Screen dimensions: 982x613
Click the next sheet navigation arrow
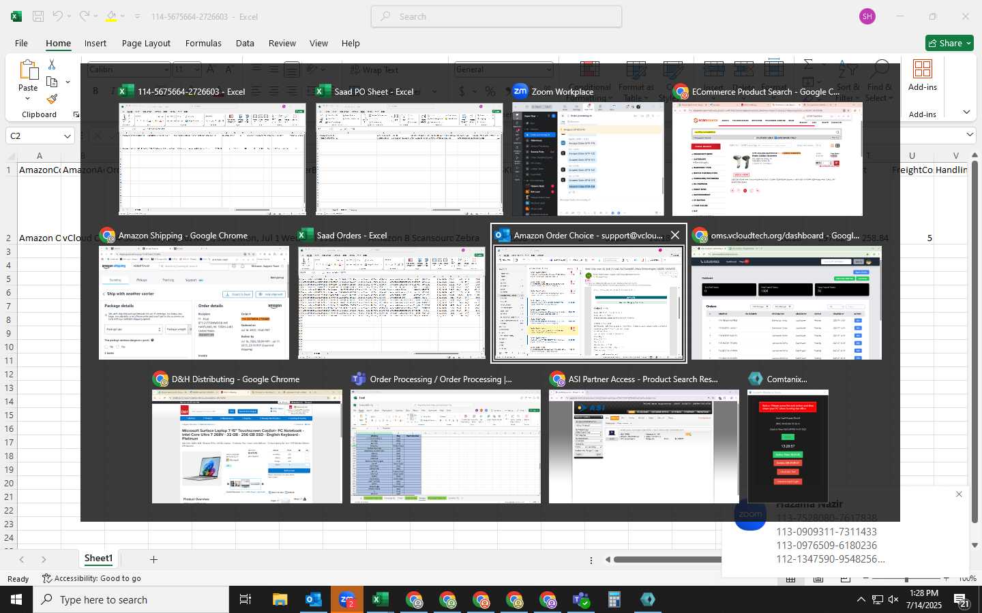(44, 559)
